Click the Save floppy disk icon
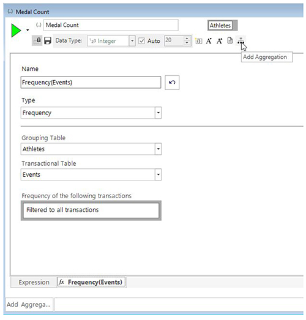The width and height of the screenshot is (306, 320). coord(48,40)
